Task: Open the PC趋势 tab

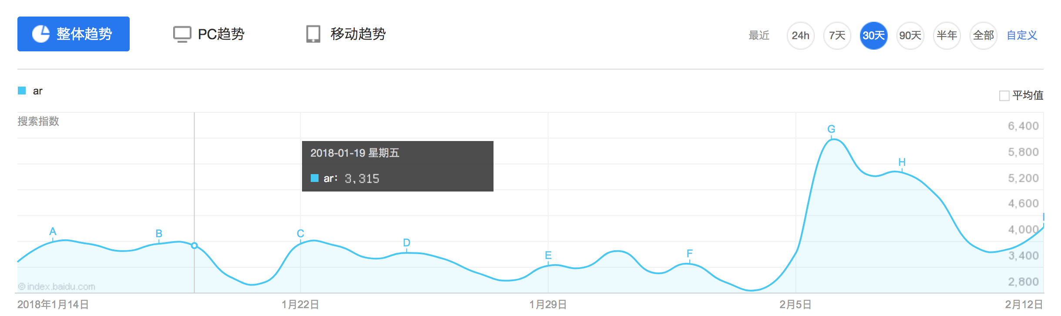Action: [x=209, y=34]
